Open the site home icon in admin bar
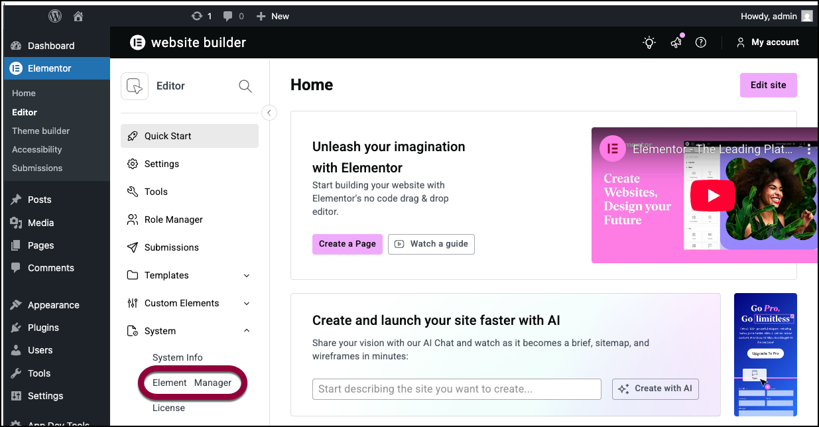Viewport: 819px width, 427px height. [x=78, y=16]
